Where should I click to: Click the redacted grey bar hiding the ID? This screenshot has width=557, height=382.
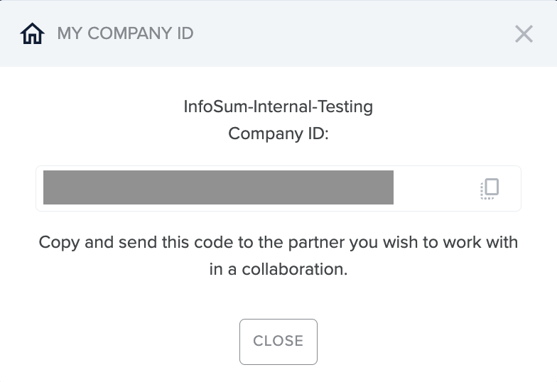coord(218,187)
